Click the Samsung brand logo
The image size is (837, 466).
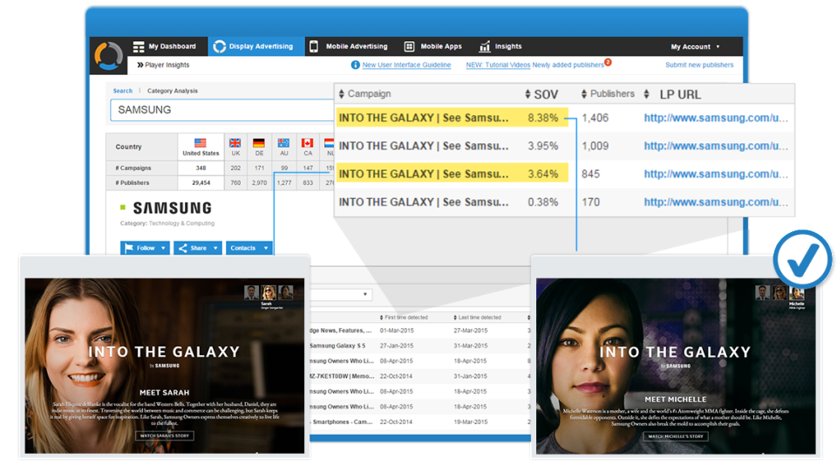[x=172, y=208]
